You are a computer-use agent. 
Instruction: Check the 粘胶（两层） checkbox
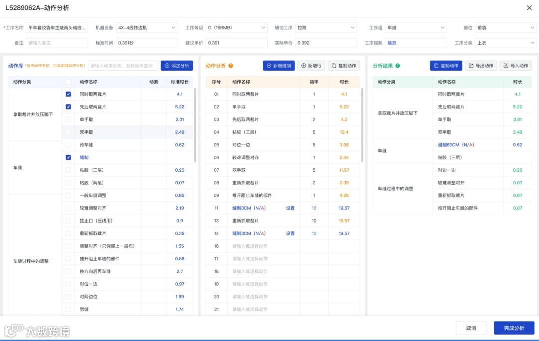click(68, 183)
